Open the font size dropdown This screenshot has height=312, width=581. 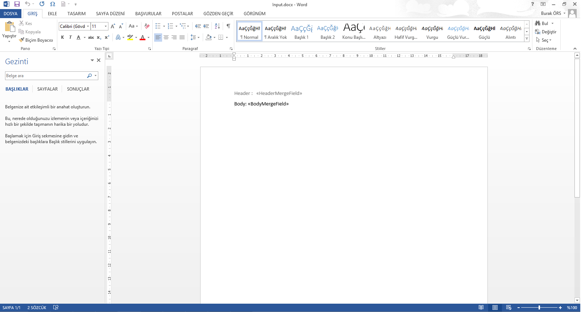click(106, 26)
